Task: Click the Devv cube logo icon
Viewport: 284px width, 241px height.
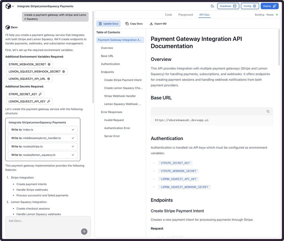Action: pos(8,6)
